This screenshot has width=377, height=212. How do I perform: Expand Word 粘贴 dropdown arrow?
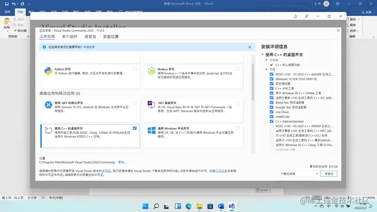point(7,31)
